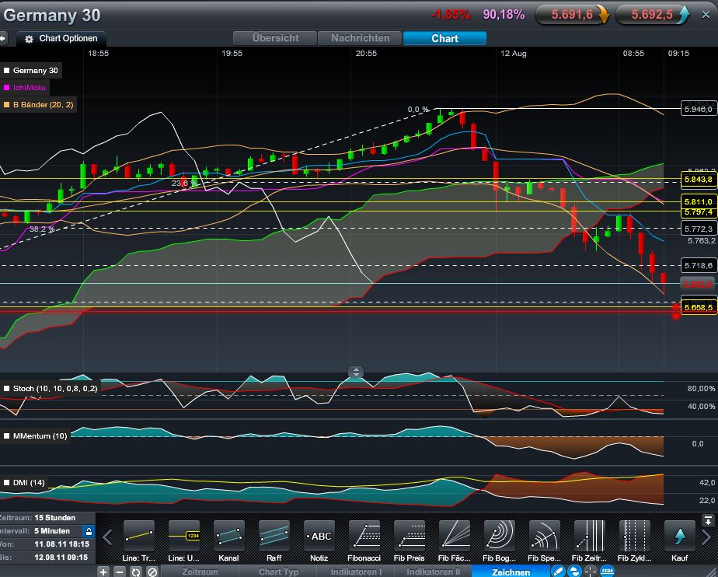Screen dimensions: 718x577
Task: Click the 5.946,0 price level label
Action: (699, 109)
